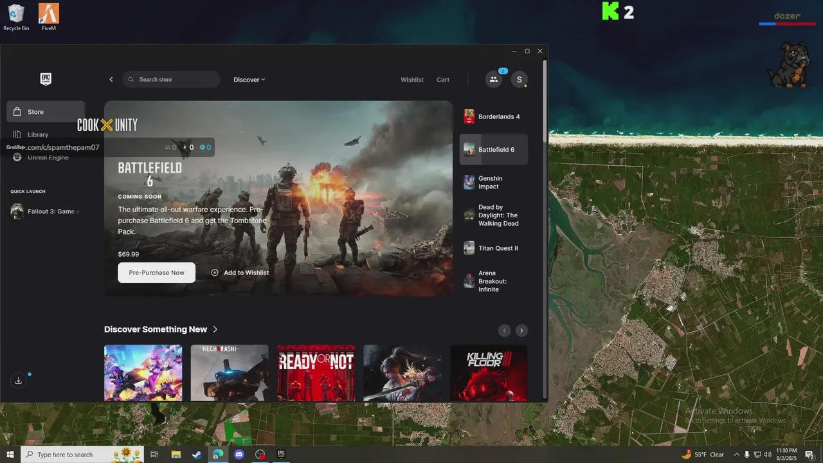
Task: Open the downloads icon in the sidebar
Action: tap(18, 381)
